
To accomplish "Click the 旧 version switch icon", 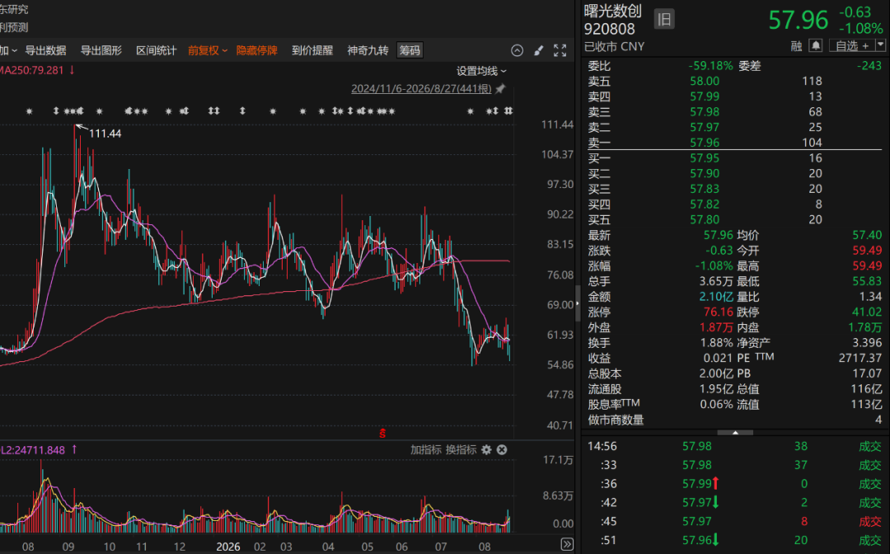I will pos(664,19).
